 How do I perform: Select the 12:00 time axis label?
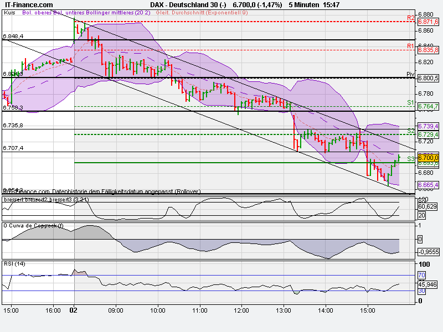[x=241, y=310]
